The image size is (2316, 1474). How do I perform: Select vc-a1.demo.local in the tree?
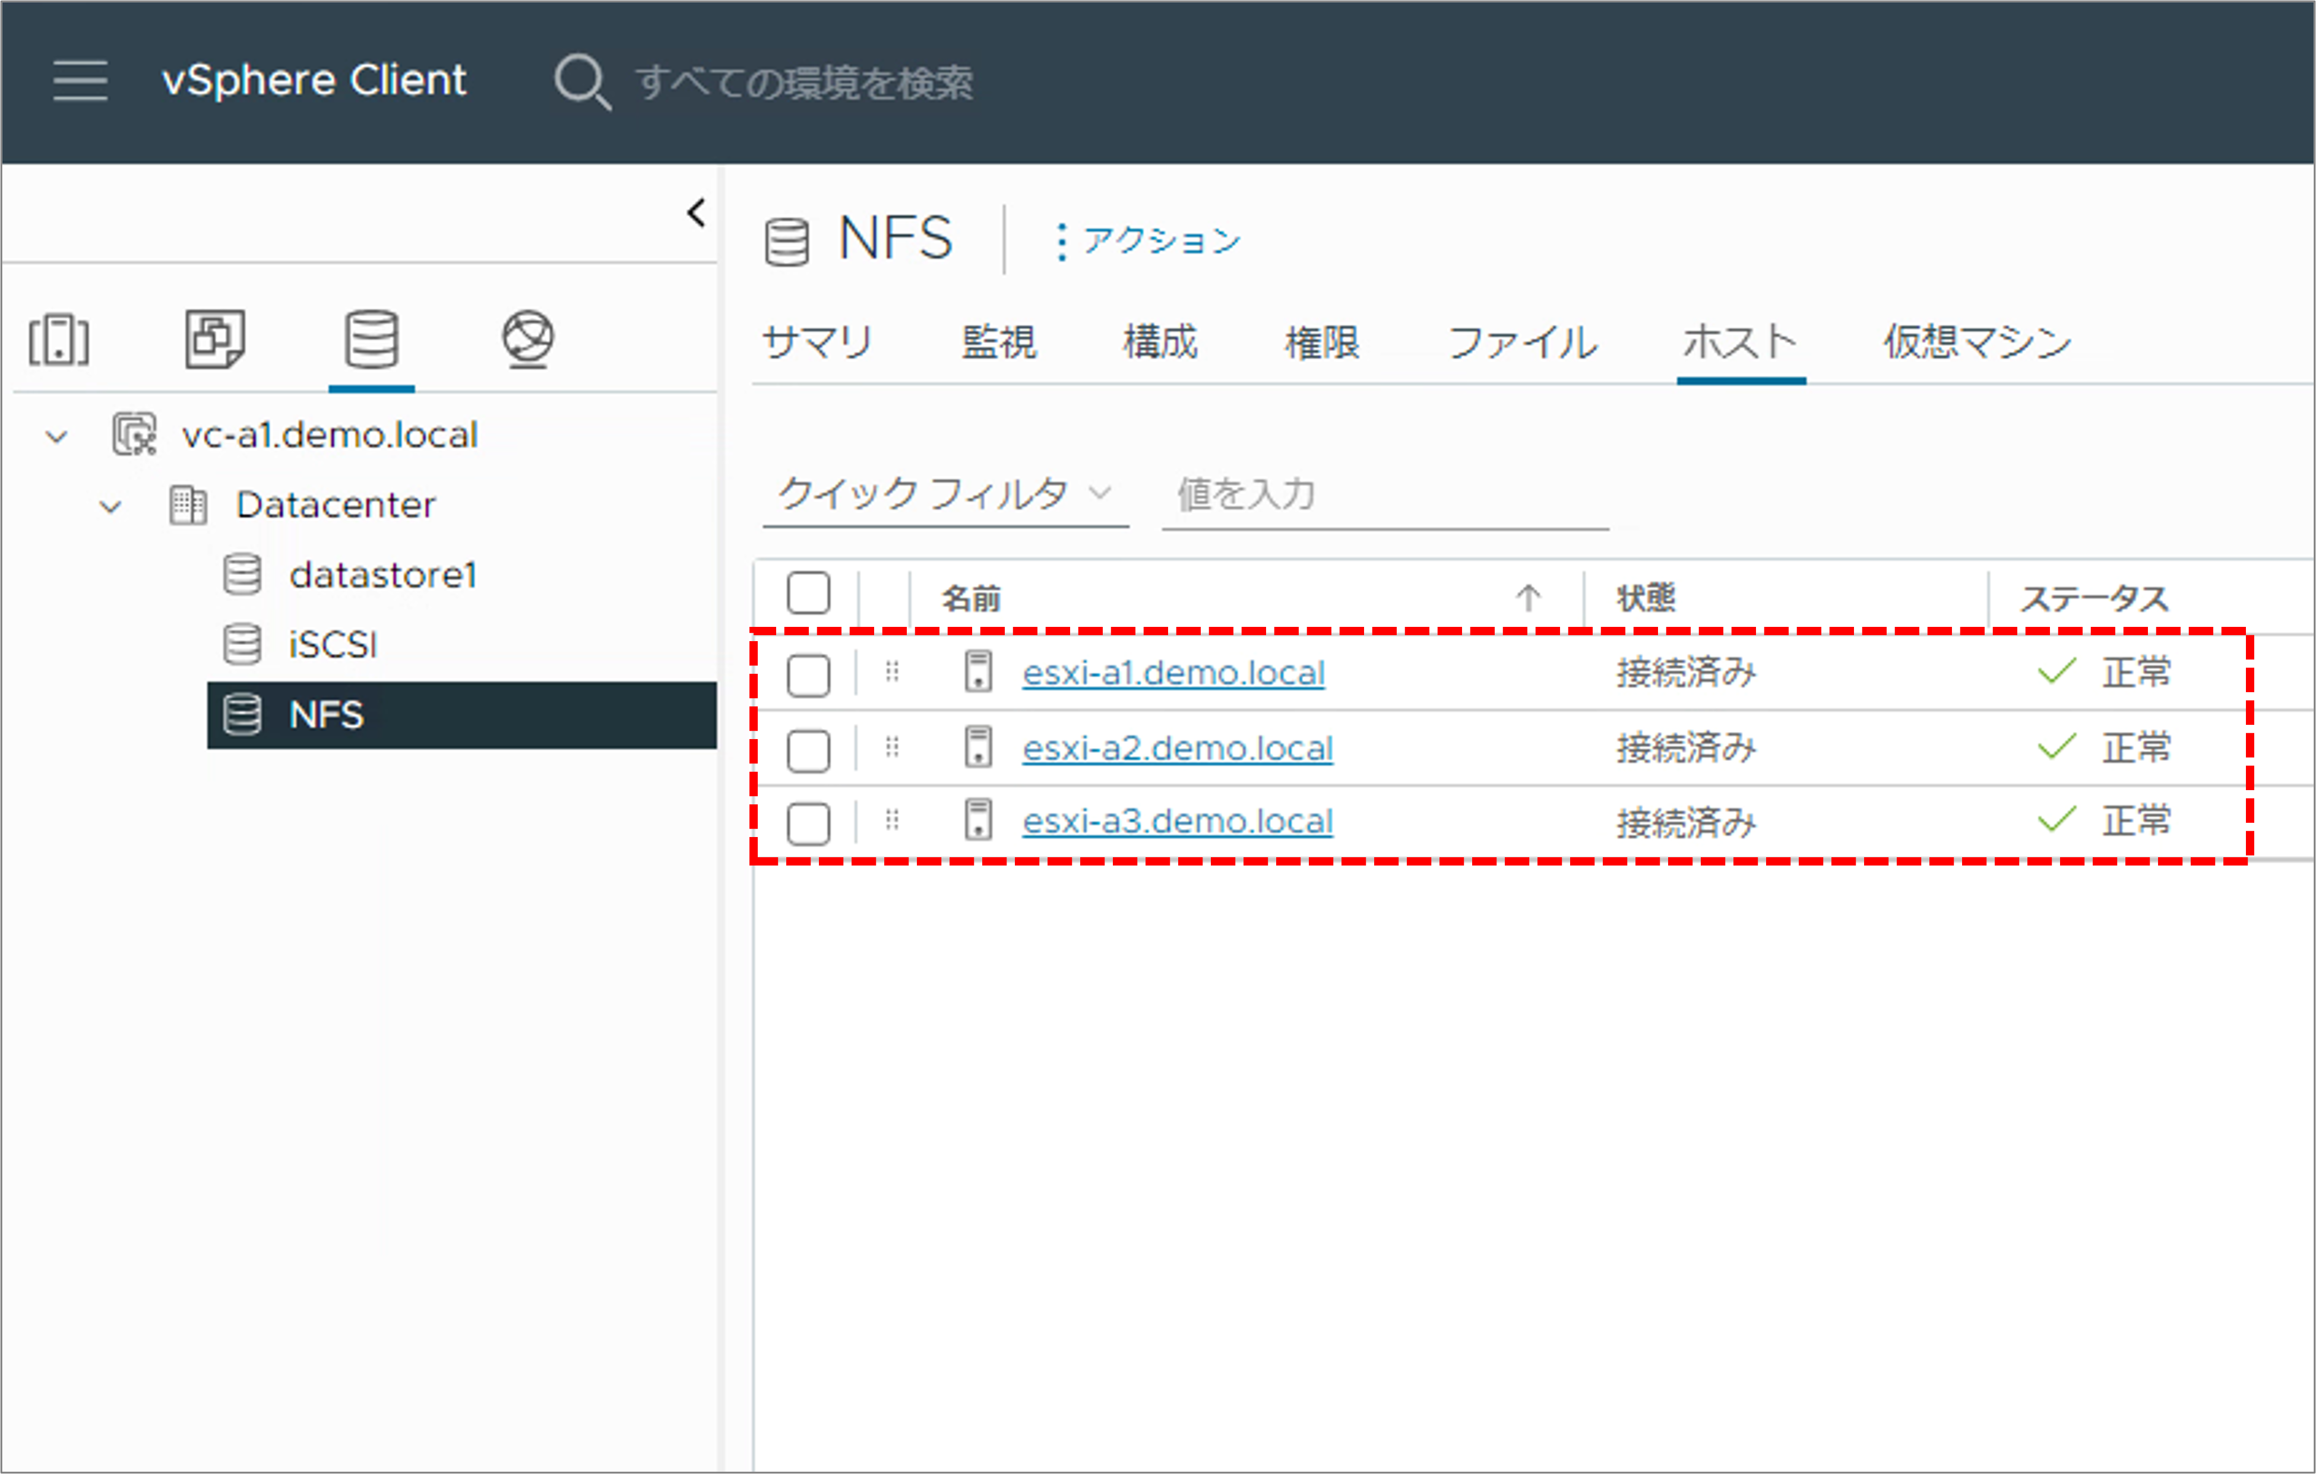tap(330, 436)
